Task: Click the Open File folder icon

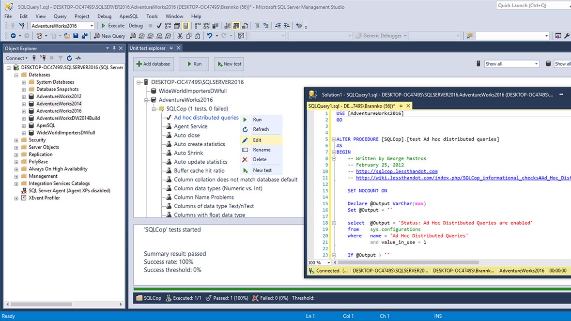Action: click(67, 36)
